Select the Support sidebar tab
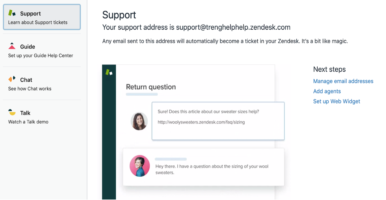This screenshot has width=386, height=200. [42, 17]
